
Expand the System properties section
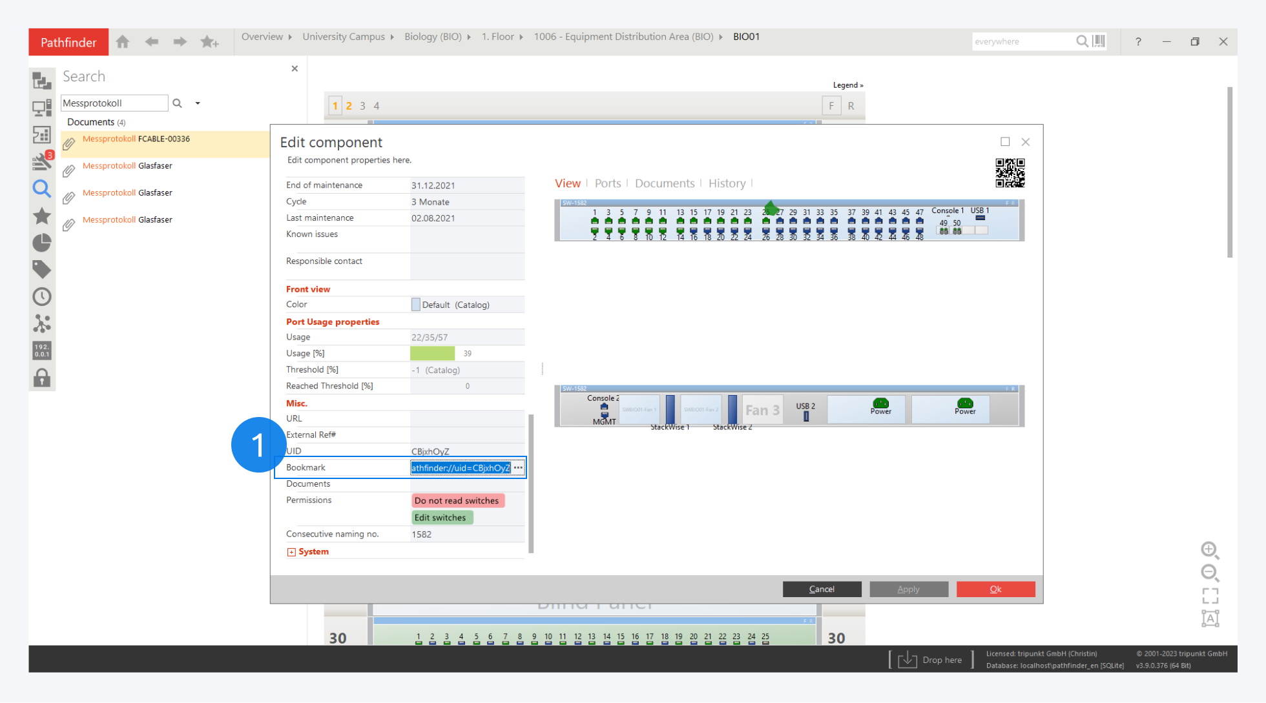coord(291,552)
